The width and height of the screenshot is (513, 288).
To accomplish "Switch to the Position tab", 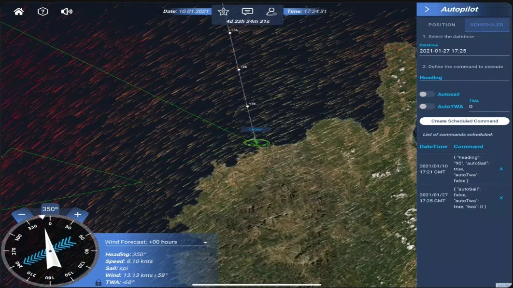I will (x=441, y=24).
